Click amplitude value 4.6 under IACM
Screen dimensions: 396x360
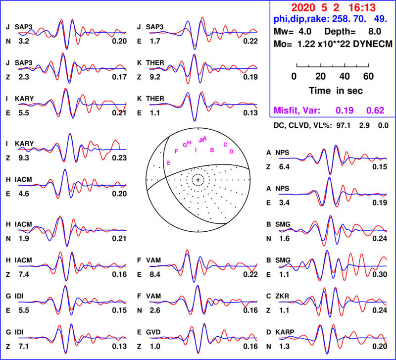[24, 194]
